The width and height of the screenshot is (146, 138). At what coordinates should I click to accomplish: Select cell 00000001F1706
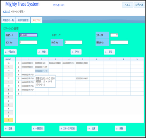pyautogui.click(x=28, y=86)
